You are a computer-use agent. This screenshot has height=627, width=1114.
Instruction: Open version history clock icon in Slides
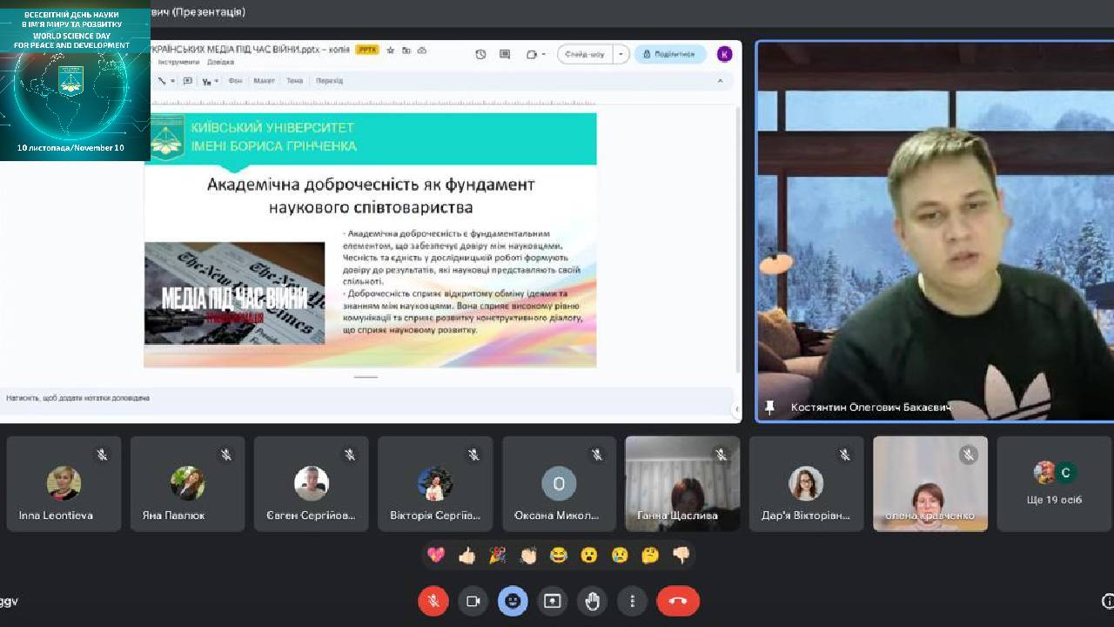[480, 54]
